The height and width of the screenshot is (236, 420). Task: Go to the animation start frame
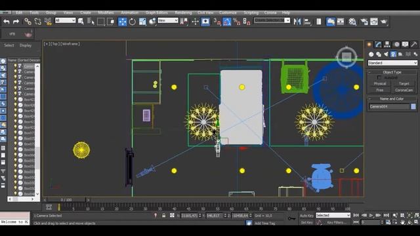point(356,216)
